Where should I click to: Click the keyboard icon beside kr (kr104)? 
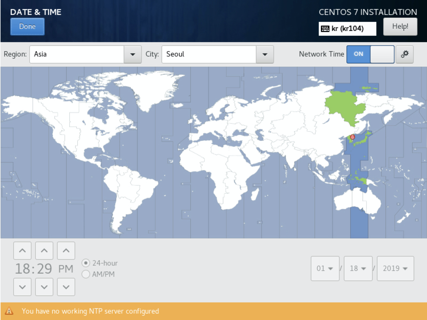[325, 29]
